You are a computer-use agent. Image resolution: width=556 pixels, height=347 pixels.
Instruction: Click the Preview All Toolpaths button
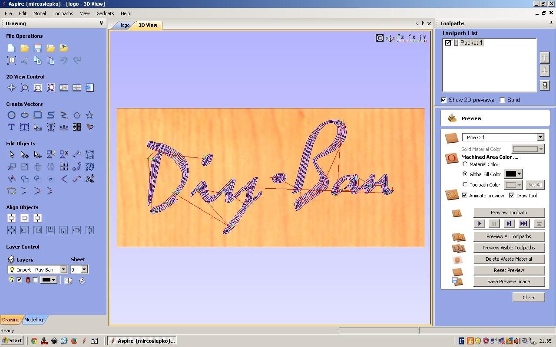click(509, 236)
